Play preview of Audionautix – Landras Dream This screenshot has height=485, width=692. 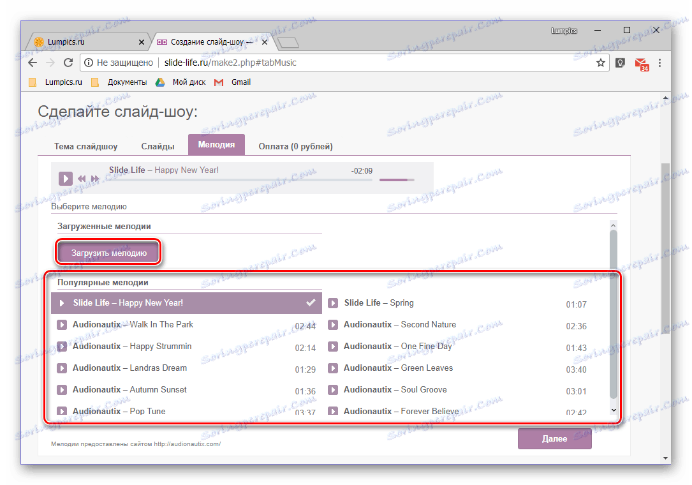tap(62, 368)
